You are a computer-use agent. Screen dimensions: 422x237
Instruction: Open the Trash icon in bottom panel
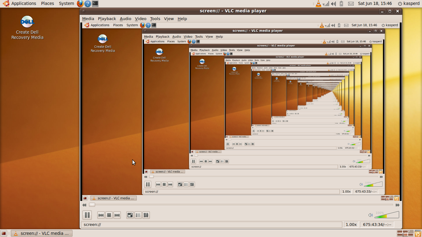tap(418, 233)
